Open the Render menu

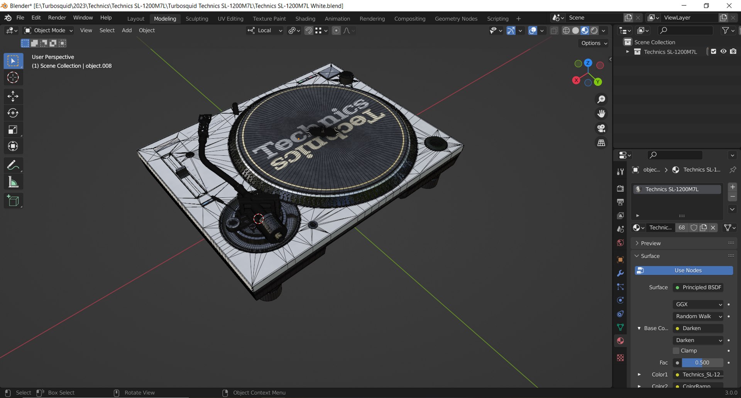tap(57, 18)
